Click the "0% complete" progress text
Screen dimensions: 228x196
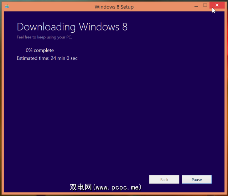[40, 50]
